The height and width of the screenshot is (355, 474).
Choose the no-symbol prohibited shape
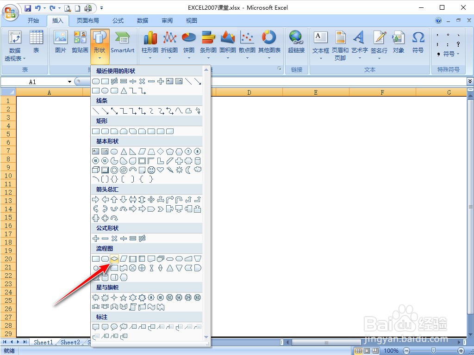[123, 170]
